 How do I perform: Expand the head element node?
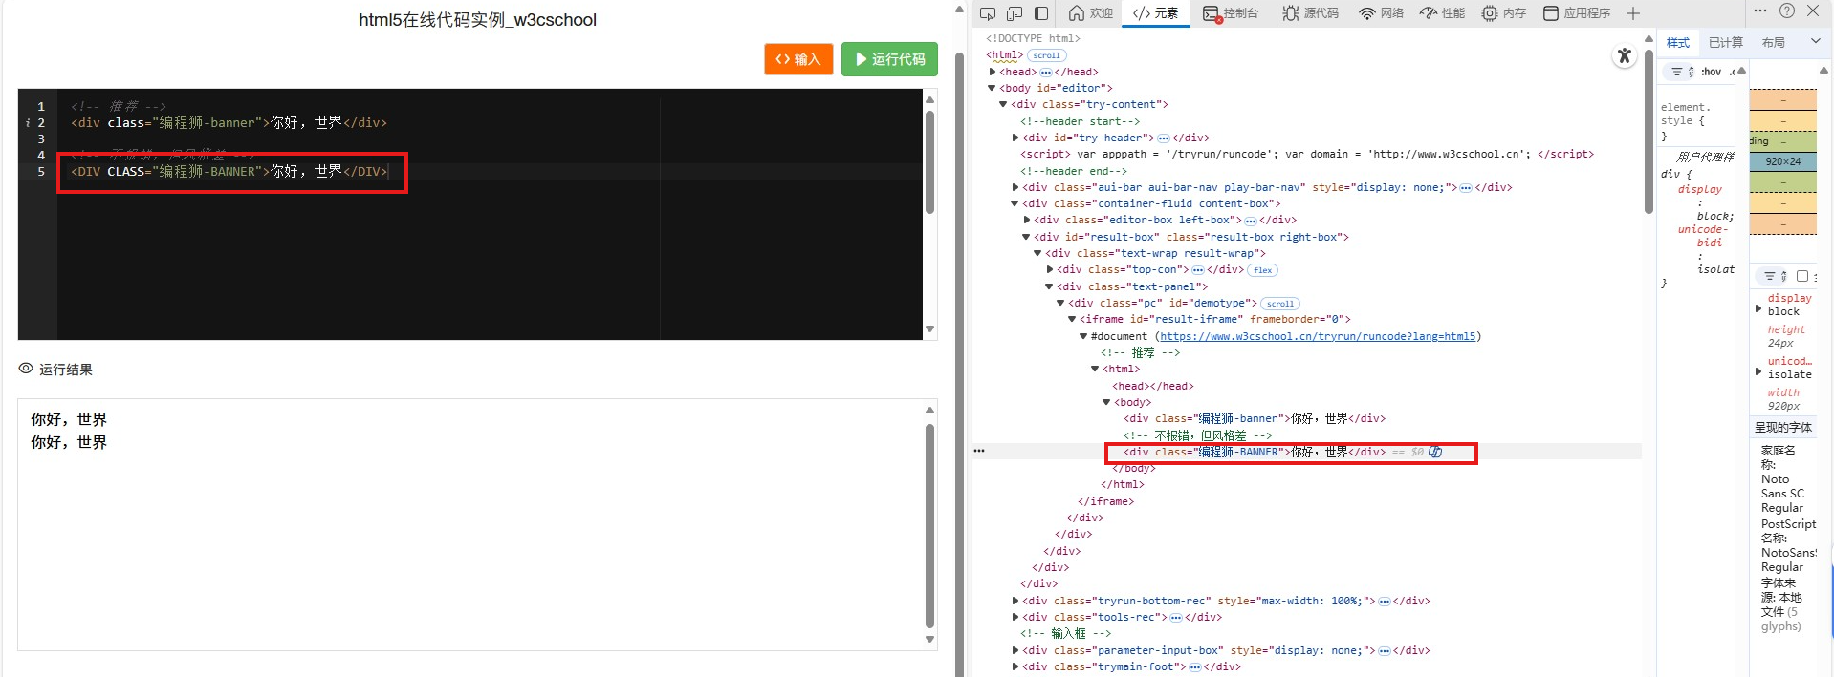tap(992, 72)
